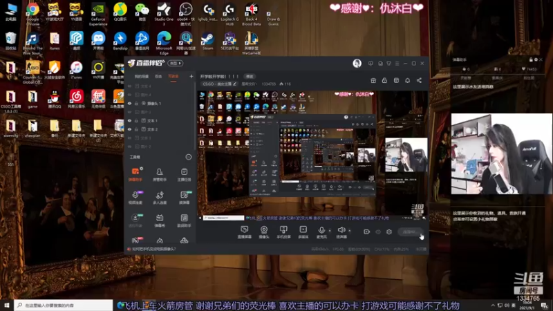The image size is (553, 311).
Task: Show hidden system tray icons chevron
Action: pyautogui.click(x=493, y=305)
